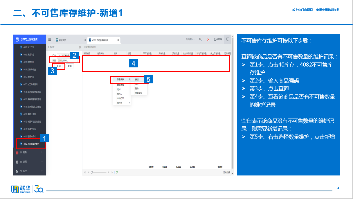The height and width of the screenshot is (199, 353).
Task: Expand the 99 设置 sidebar section
Action: click(x=30, y=162)
